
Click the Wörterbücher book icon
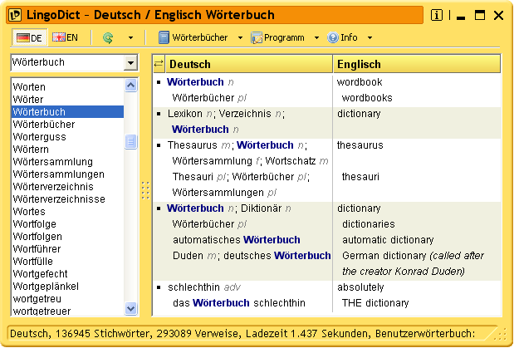pyautogui.click(x=164, y=37)
